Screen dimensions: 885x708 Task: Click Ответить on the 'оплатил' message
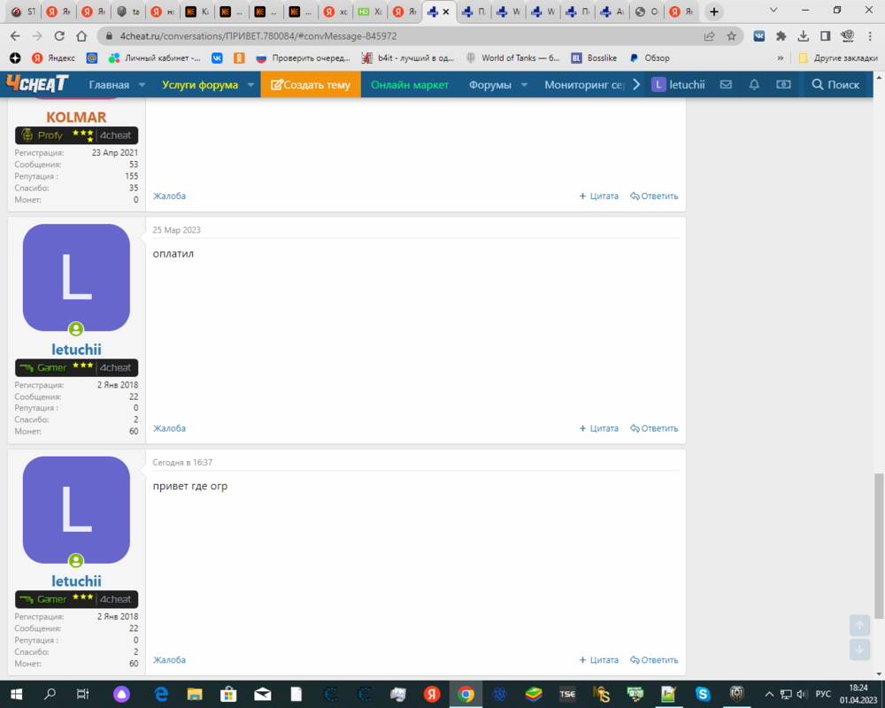pos(654,428)
